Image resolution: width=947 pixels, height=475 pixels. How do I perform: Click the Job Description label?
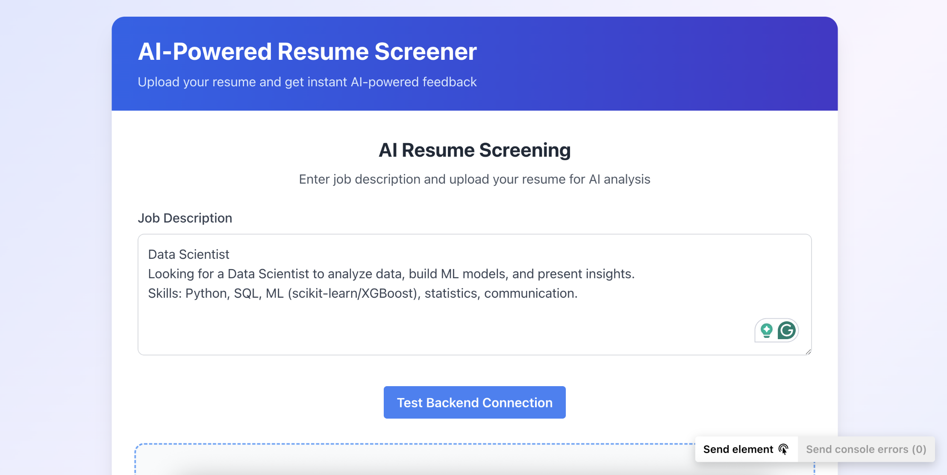(185, 218)
